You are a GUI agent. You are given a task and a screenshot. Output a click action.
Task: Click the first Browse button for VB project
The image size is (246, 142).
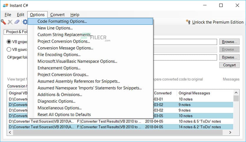point(229,42)
